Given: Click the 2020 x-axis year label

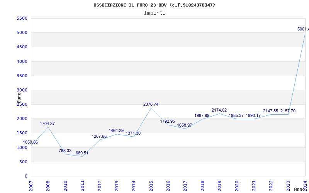Looking at the screenshot, I should tap(237, 186).
